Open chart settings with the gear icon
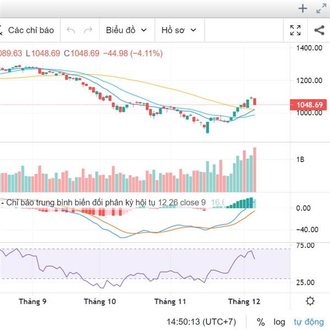This screenshot has width=330, height=330. 311,301
